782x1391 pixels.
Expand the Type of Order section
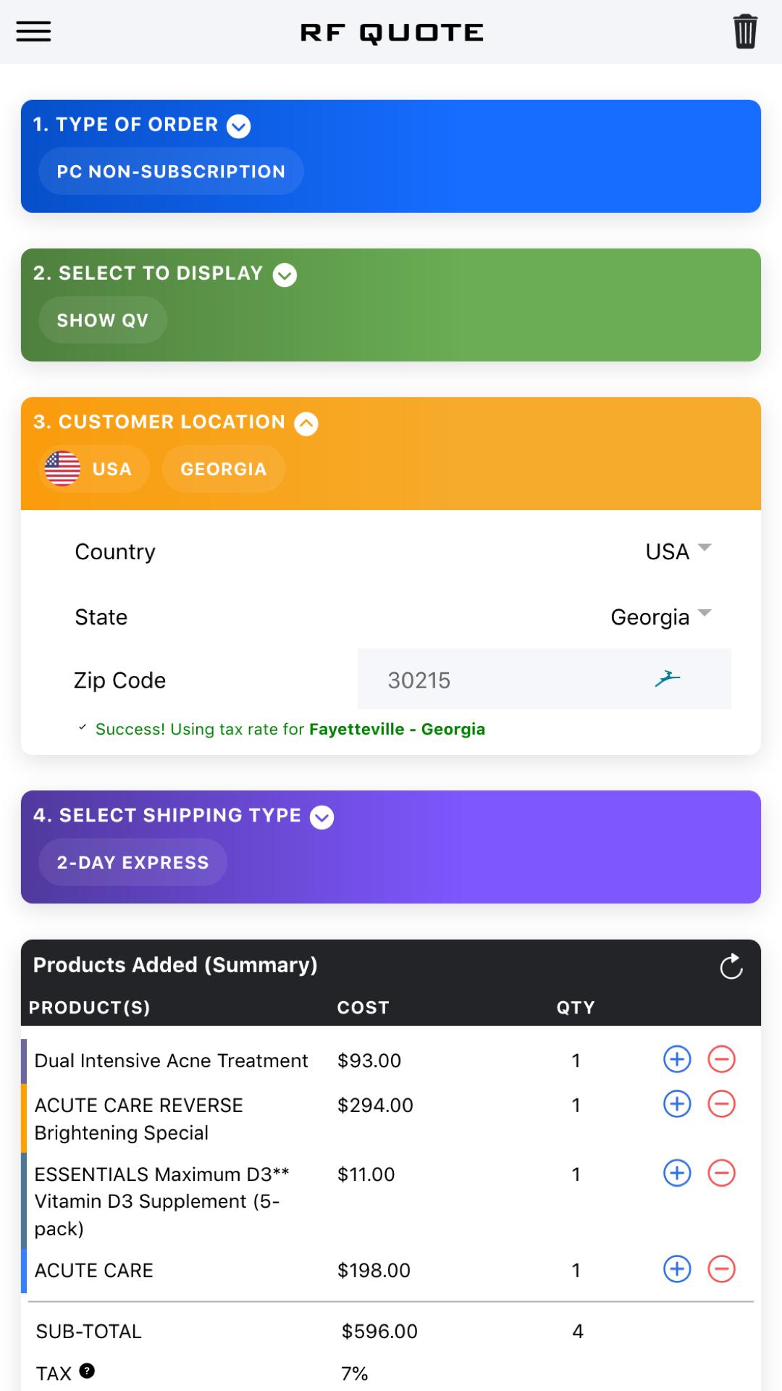coord(239,126)
